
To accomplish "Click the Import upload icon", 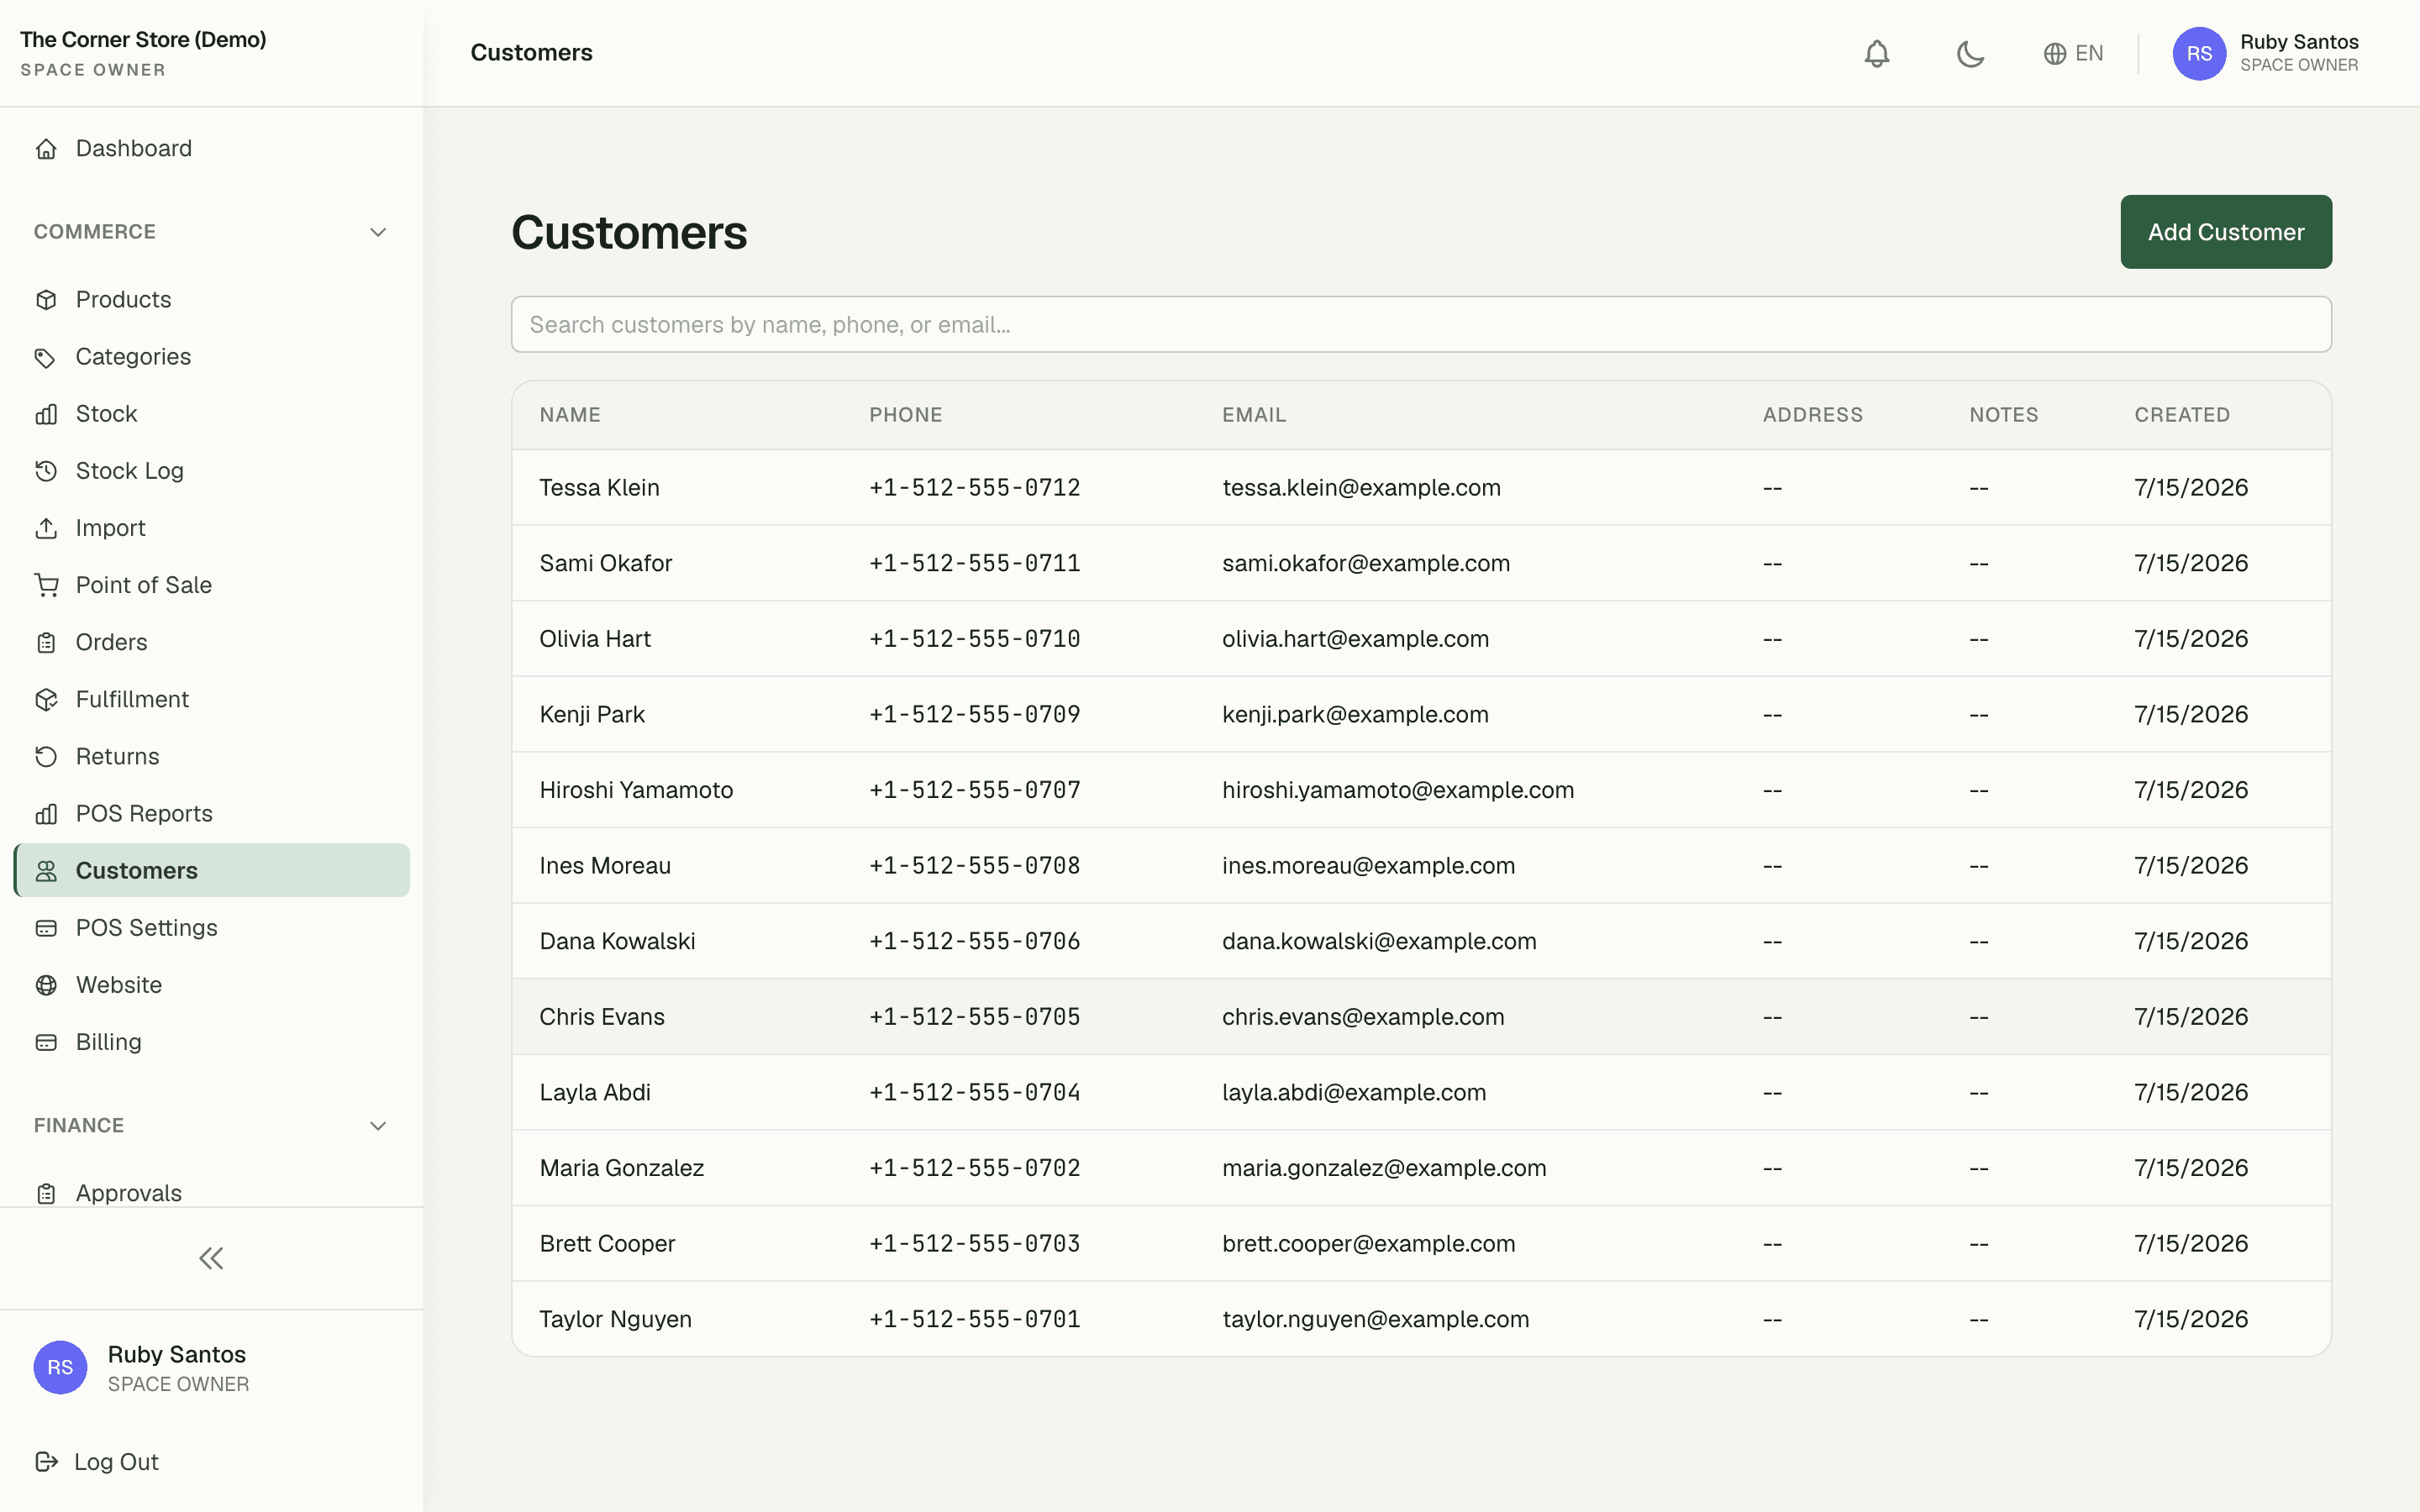I will click(x=46, y=527).
